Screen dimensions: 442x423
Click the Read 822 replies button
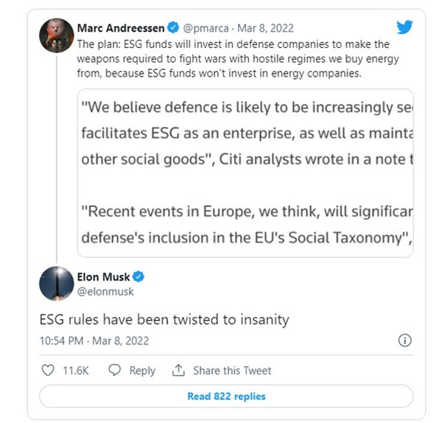226,396
